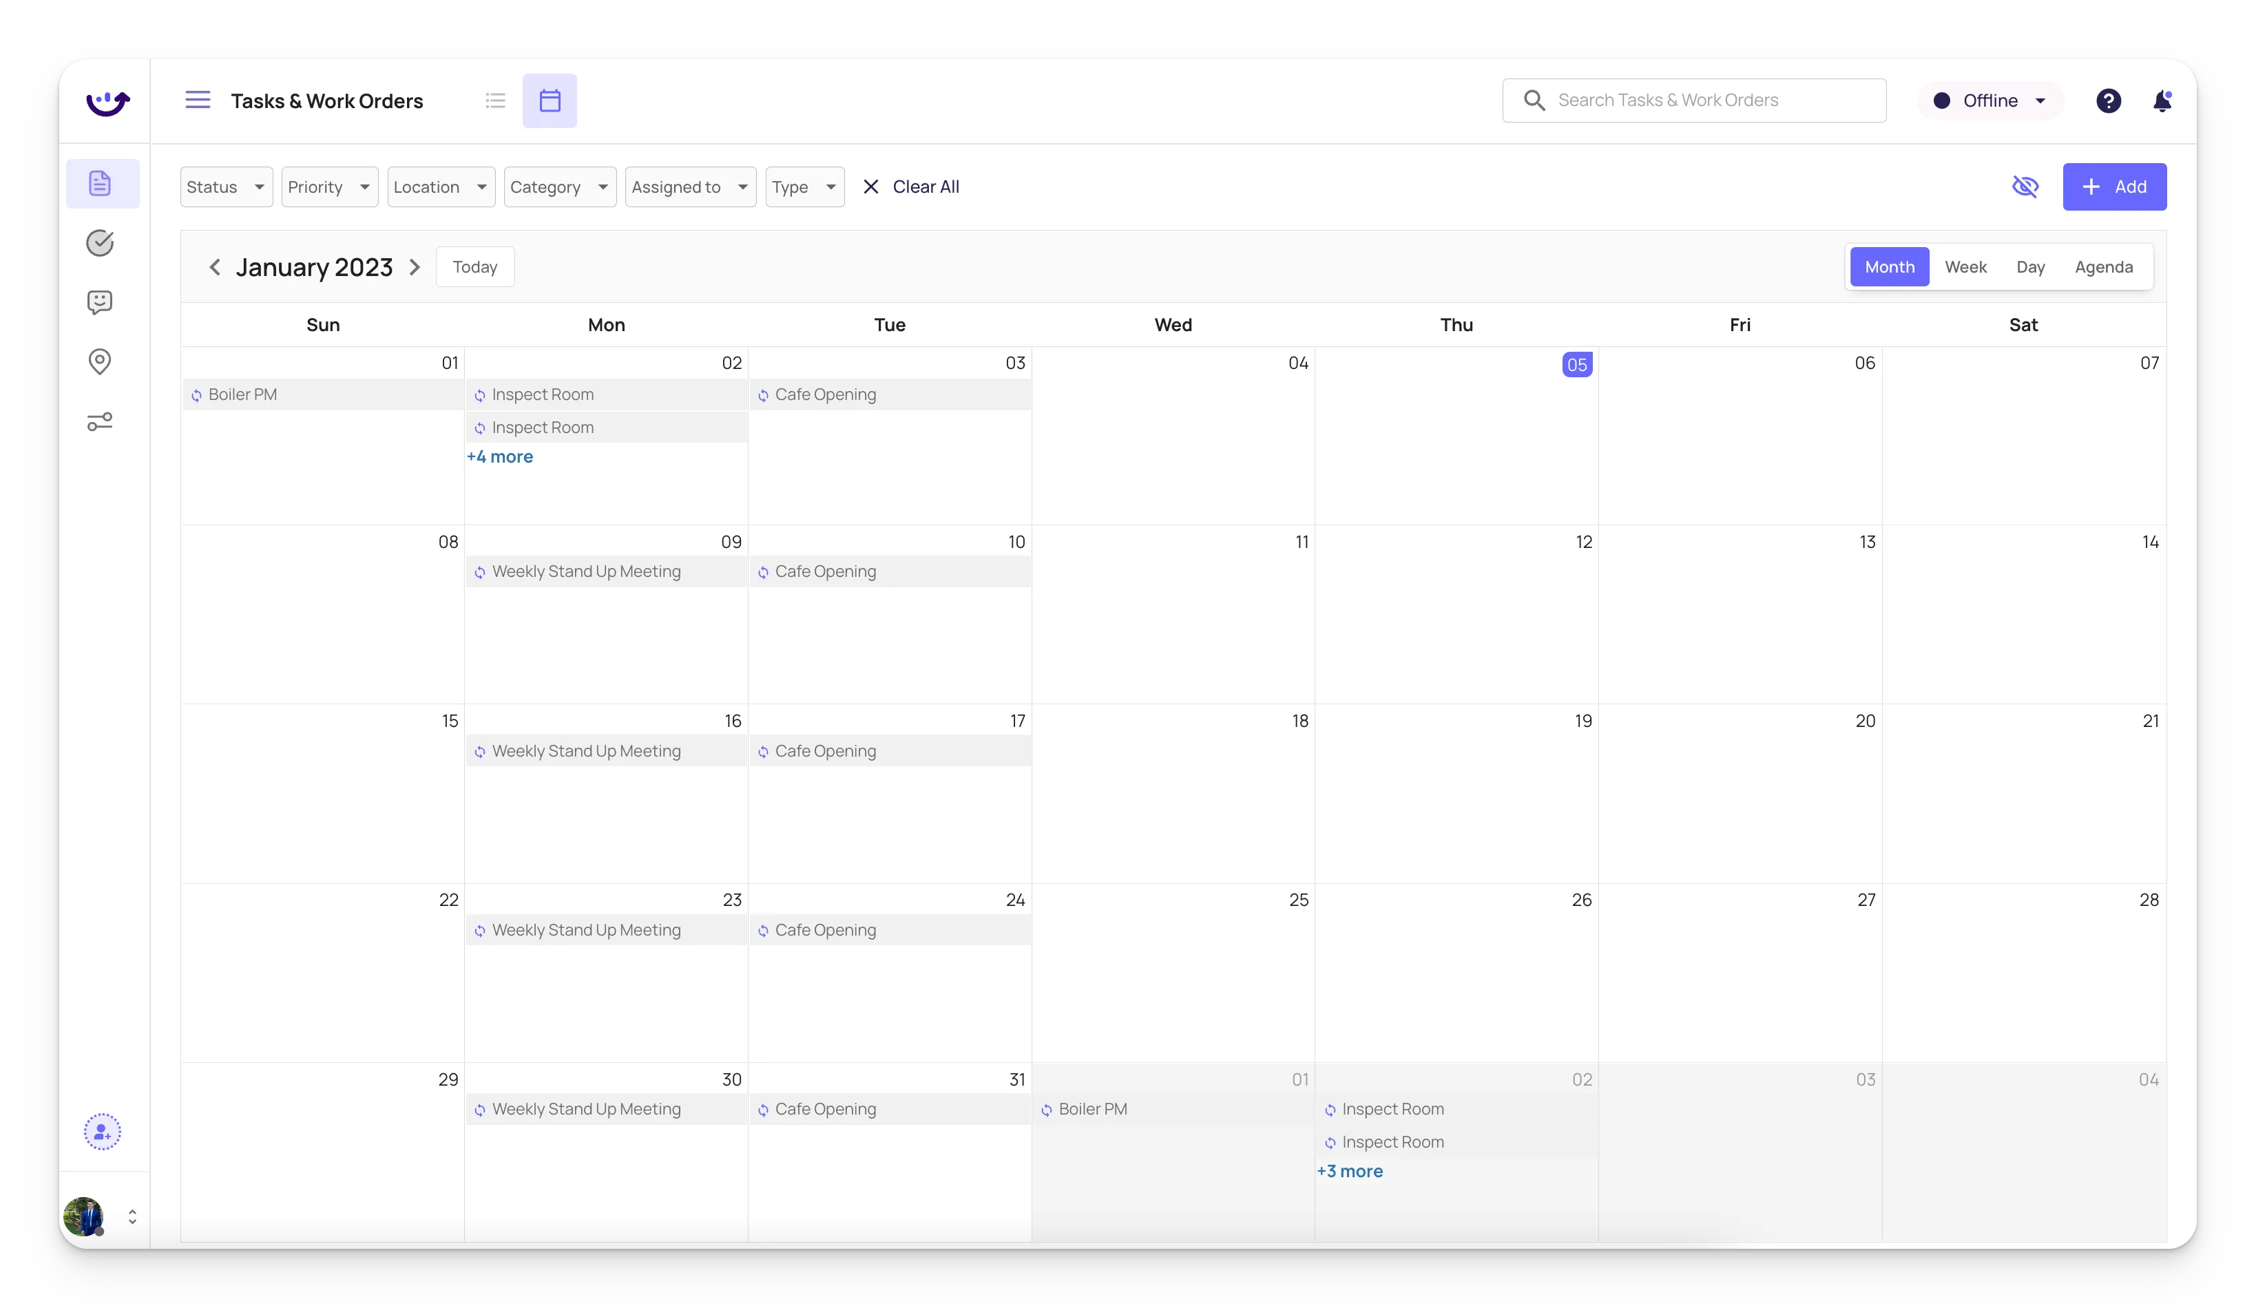Toggle the hidden eye visibility icon
The height and width of the screenshot is (1308, 2256).
[x=2025, y=186]
